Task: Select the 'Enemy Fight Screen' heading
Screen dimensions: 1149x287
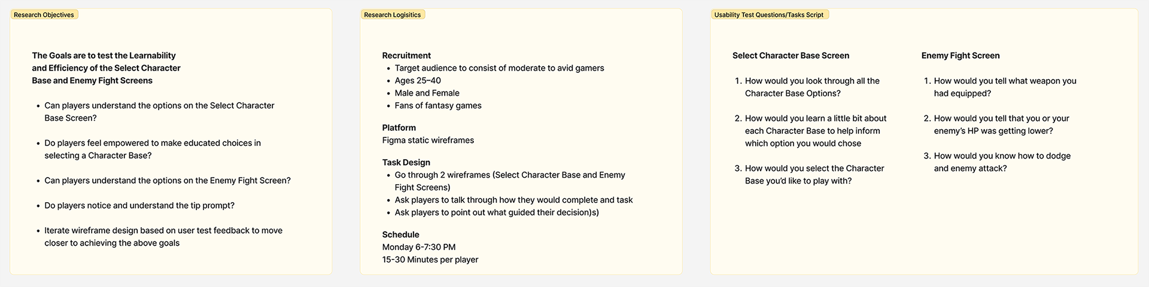Action: coord(960,56)
